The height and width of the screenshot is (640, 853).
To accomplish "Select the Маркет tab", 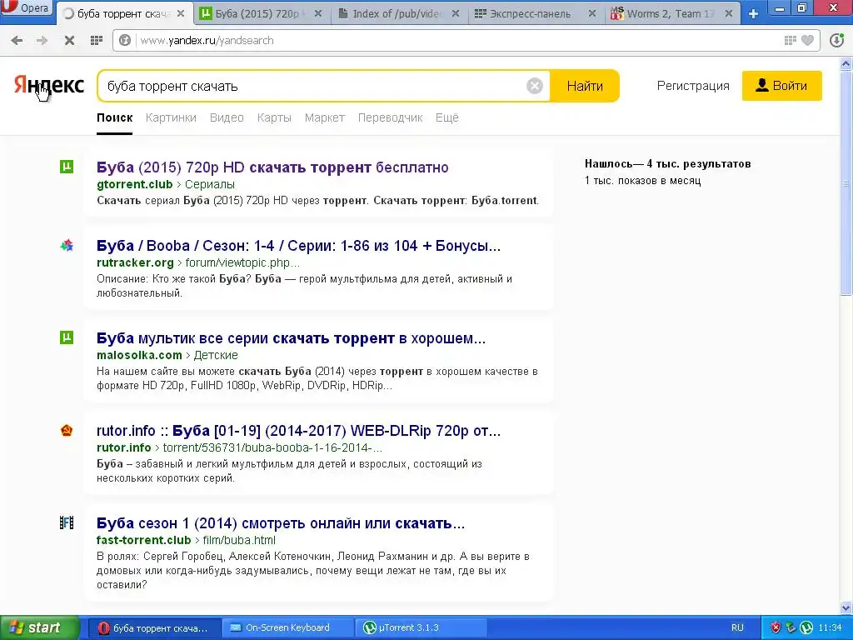I will 325,117.
